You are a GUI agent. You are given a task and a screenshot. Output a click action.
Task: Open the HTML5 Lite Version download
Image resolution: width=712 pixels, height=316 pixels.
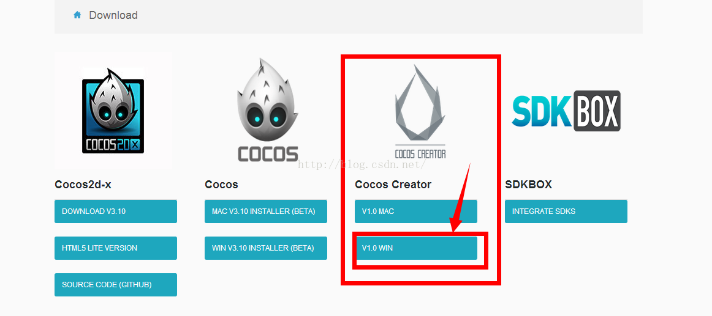pos(116,248)
